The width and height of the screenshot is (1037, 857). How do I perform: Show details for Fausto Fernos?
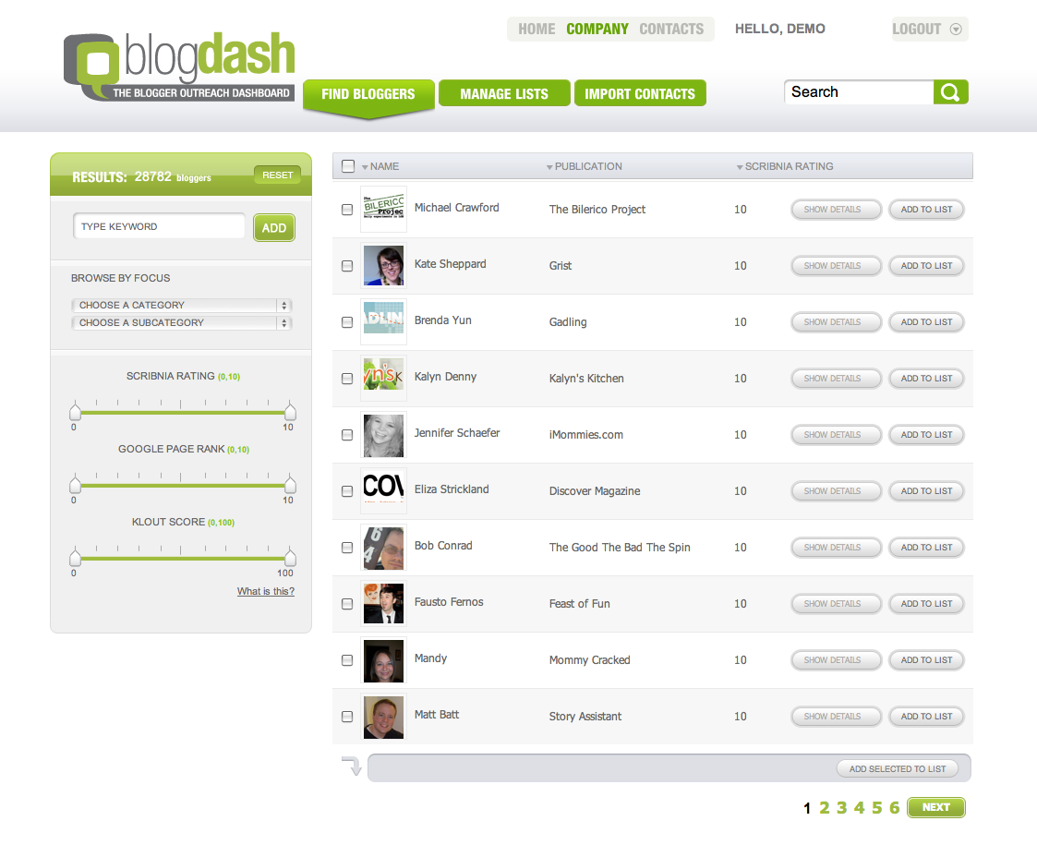point(836,604)
